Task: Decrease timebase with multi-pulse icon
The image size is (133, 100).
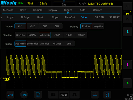Action: [53, 95]
